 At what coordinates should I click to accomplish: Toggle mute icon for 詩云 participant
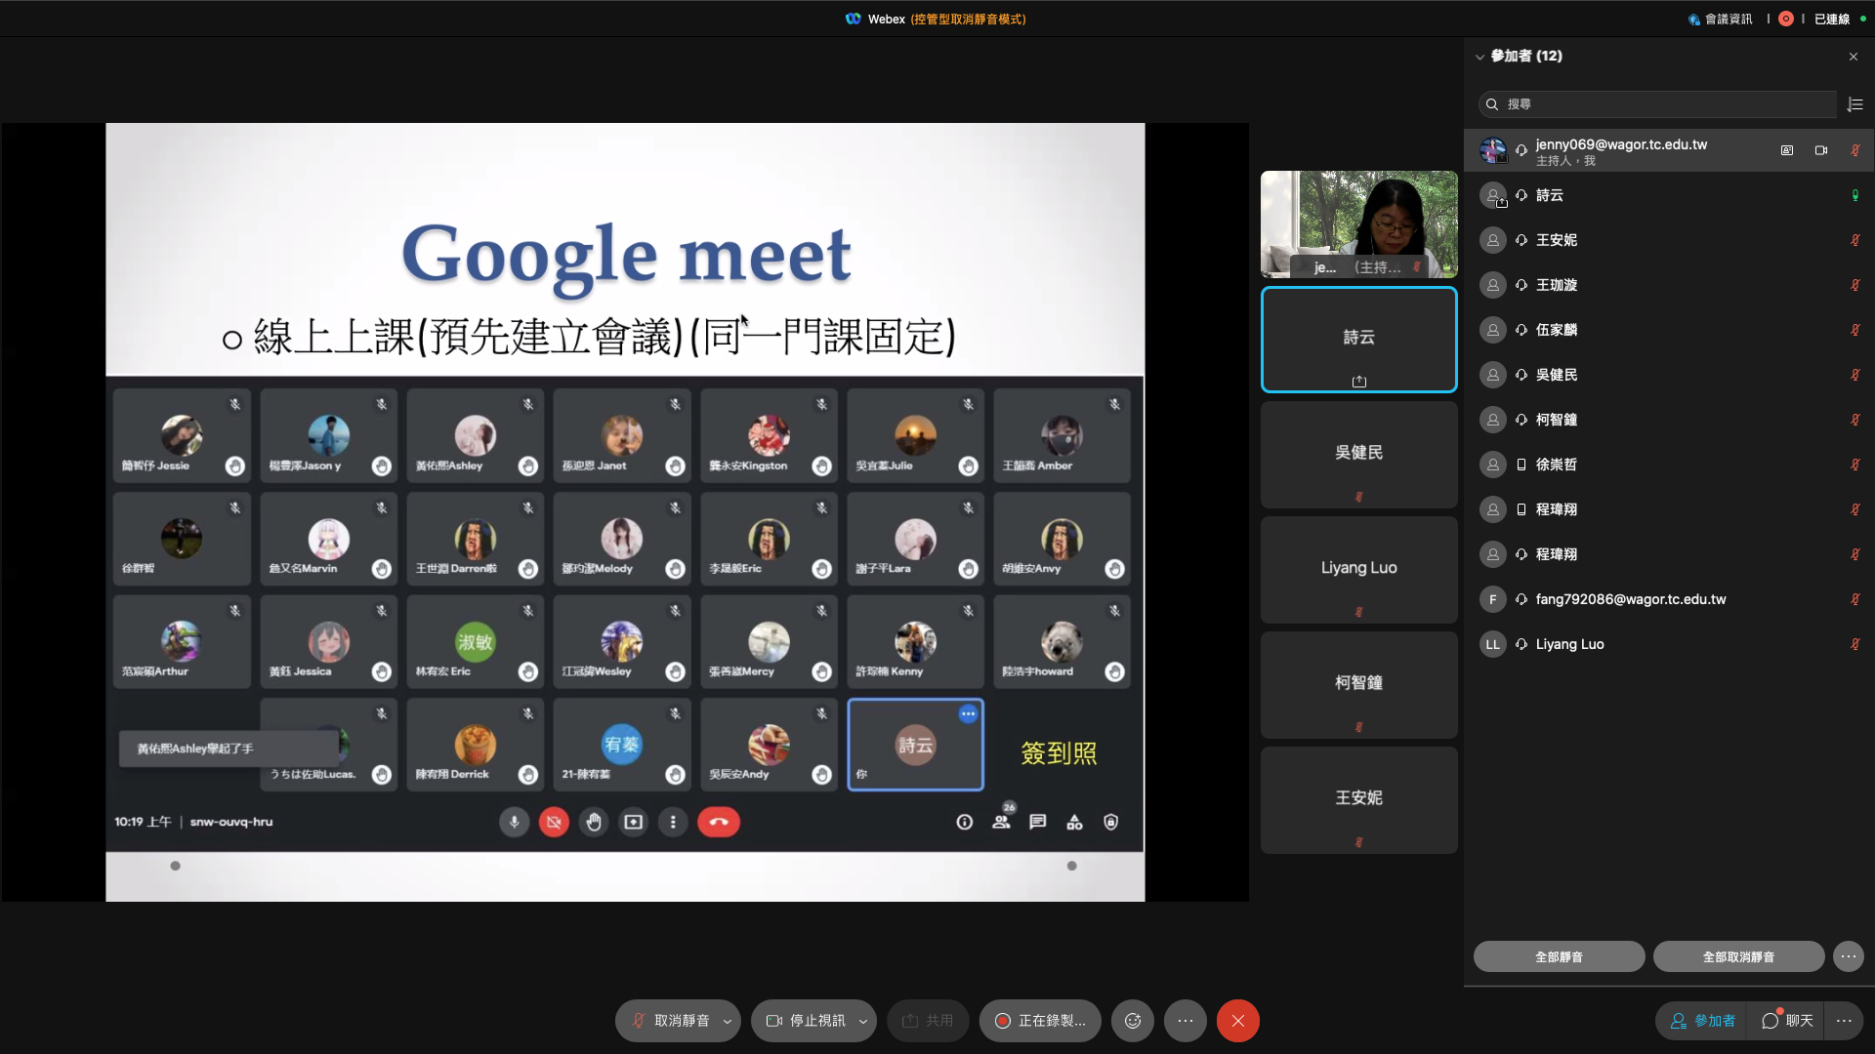1854,195
